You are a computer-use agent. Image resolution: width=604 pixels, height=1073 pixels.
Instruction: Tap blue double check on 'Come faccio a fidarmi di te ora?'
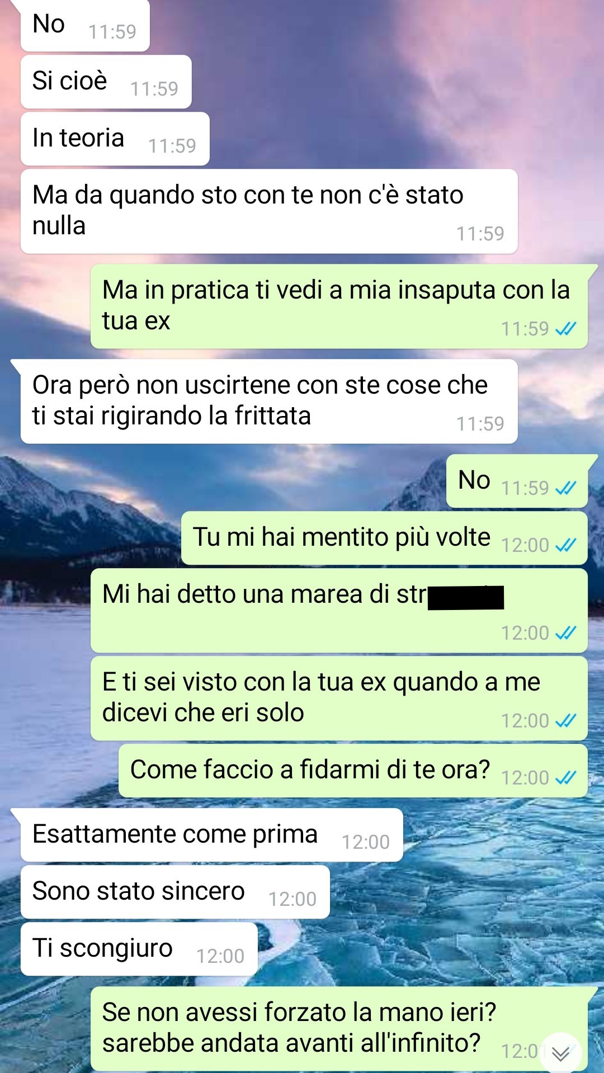tap(565, 777)
